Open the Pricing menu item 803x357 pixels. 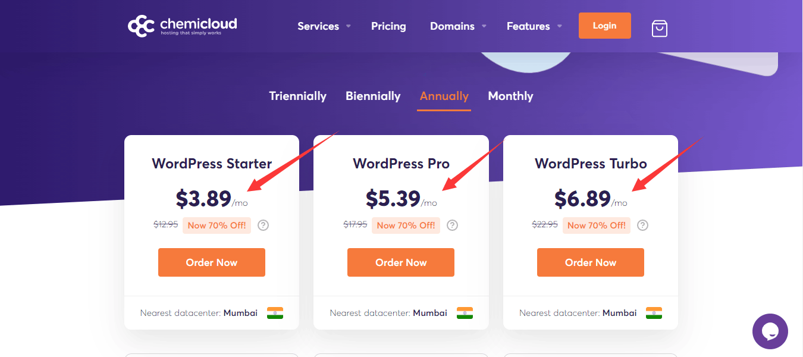[x=388, y=26]
